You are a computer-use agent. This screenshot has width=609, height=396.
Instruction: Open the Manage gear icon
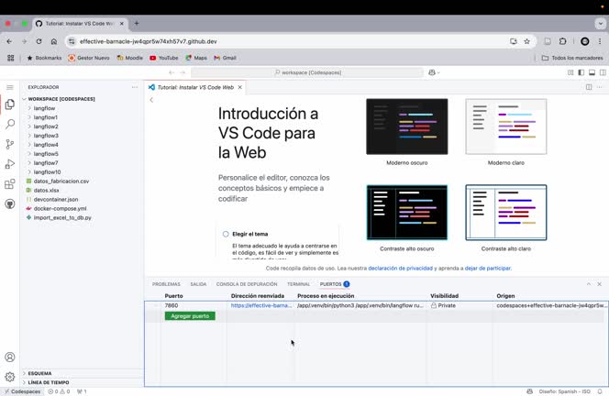pyautogui.click(x=10, y=377)
